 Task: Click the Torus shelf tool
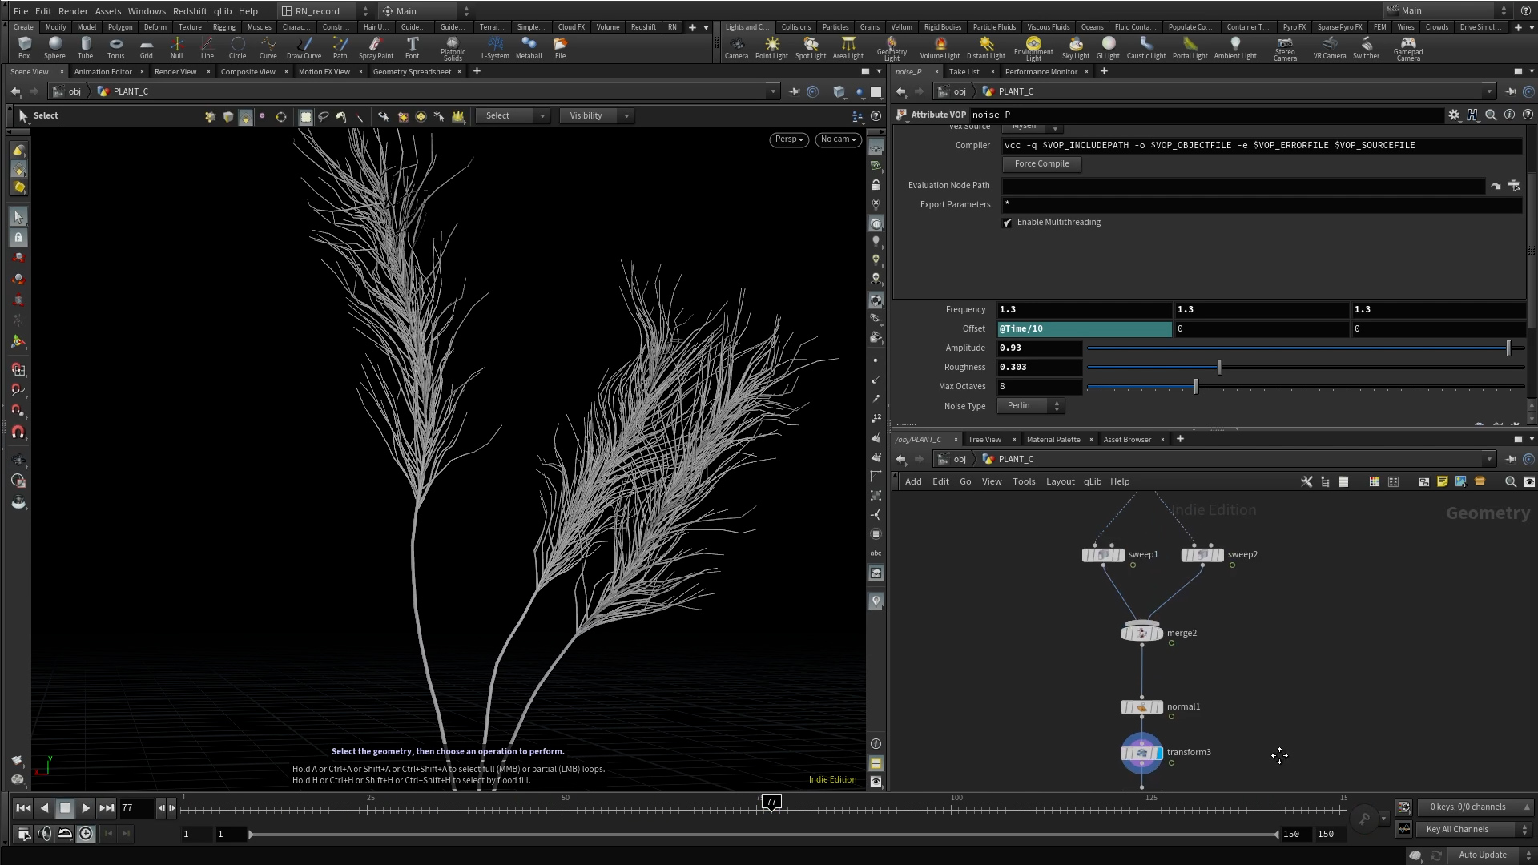click(115, 46)
